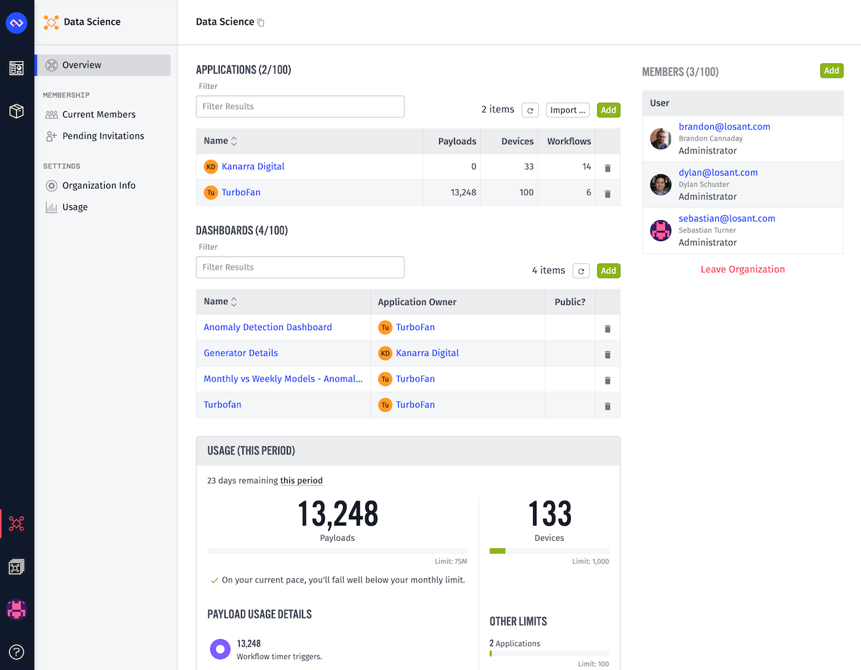Open the applications cube icon in the left rail
The height and width of the screenshot is (670, 861).
point(17,111)
